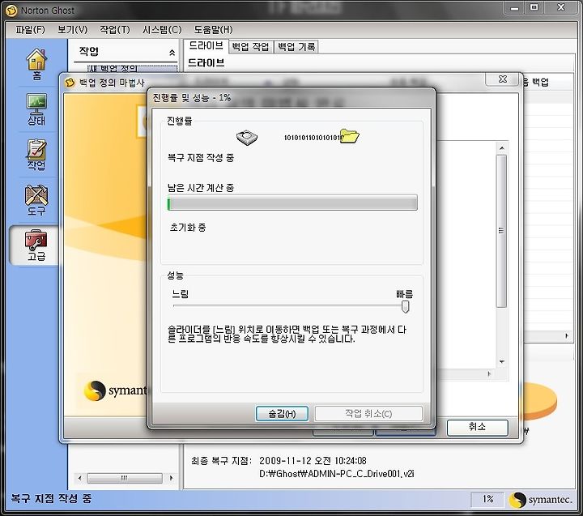Click the 2009-11-12 오전 10:24:08 timestamp

(313, 461)
